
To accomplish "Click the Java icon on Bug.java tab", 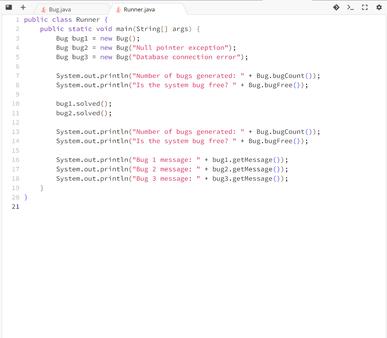I will point(44,9).
